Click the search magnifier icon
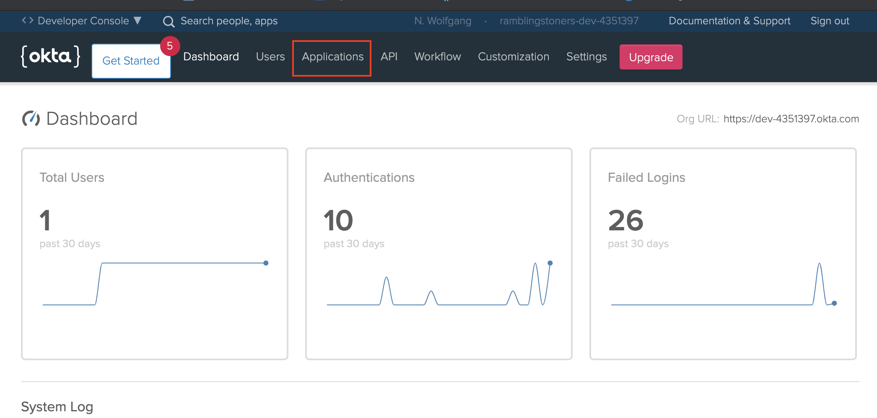 (x=169, y=21)
